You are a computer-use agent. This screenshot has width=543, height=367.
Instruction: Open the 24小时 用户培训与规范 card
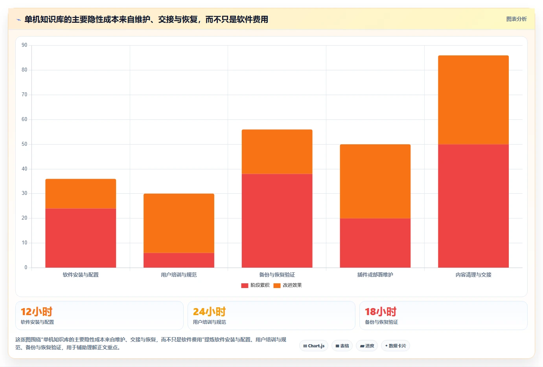tap(271, 316)
